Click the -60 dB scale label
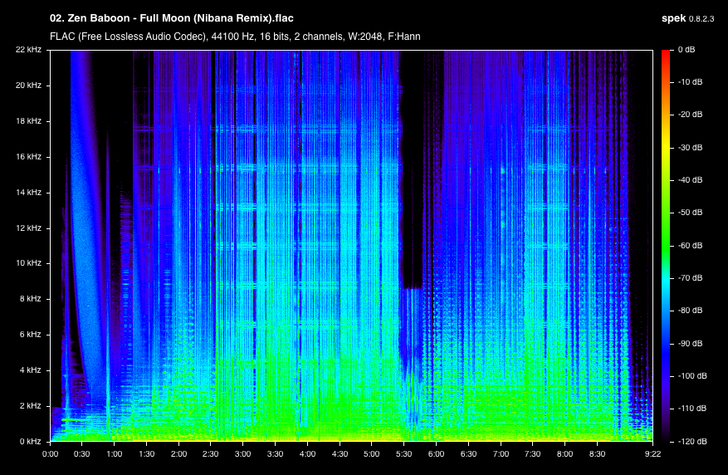Image resolution: width=728 pixels, height=475 pixels. click(x=690, y=245)
